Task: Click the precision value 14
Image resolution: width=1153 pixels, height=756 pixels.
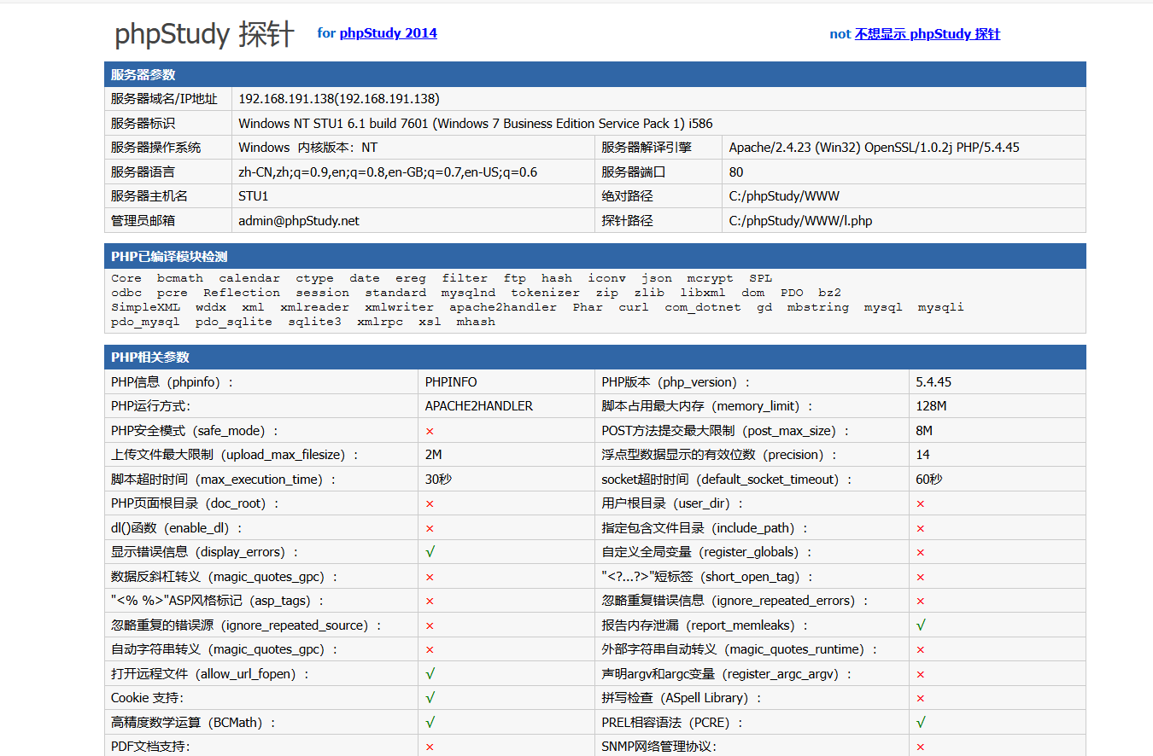Action: (923, 455)
